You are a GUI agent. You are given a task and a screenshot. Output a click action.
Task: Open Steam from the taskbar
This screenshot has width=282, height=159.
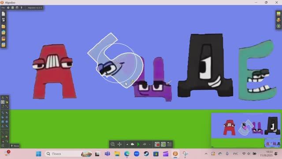click(x=146, y=154)
